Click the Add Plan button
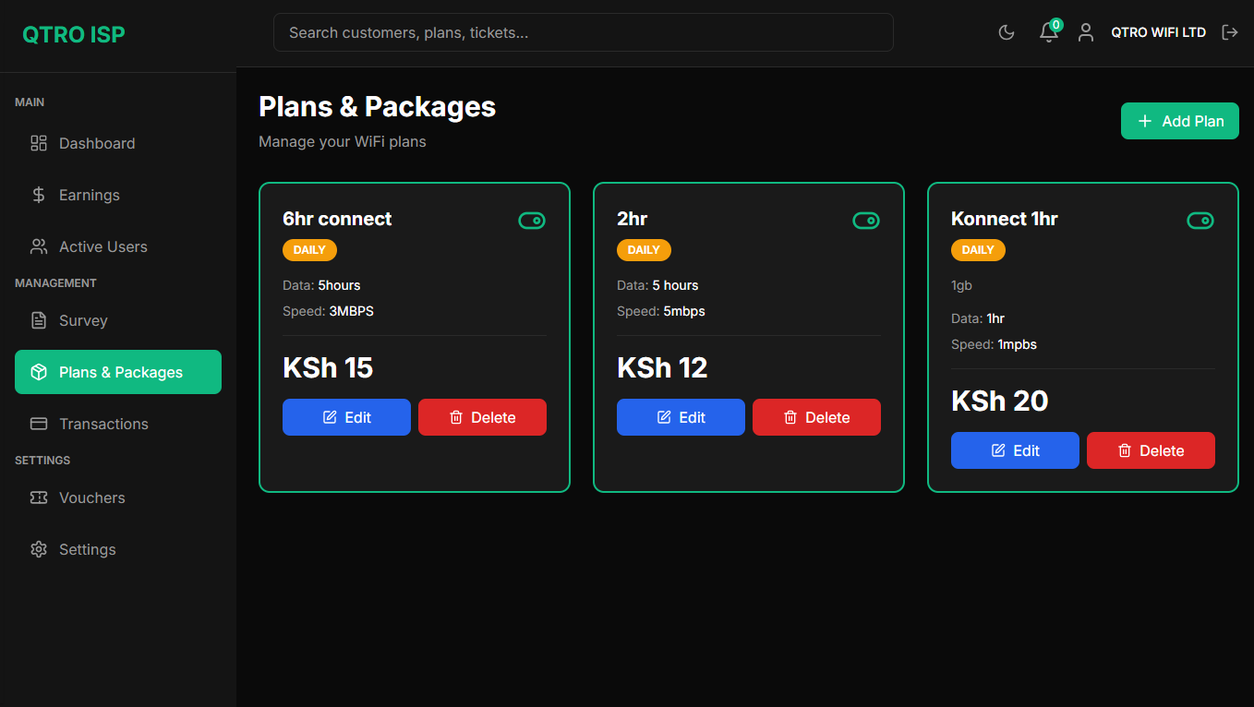The height and width of the screenshot is (707, 1254). pos(1179,121)
